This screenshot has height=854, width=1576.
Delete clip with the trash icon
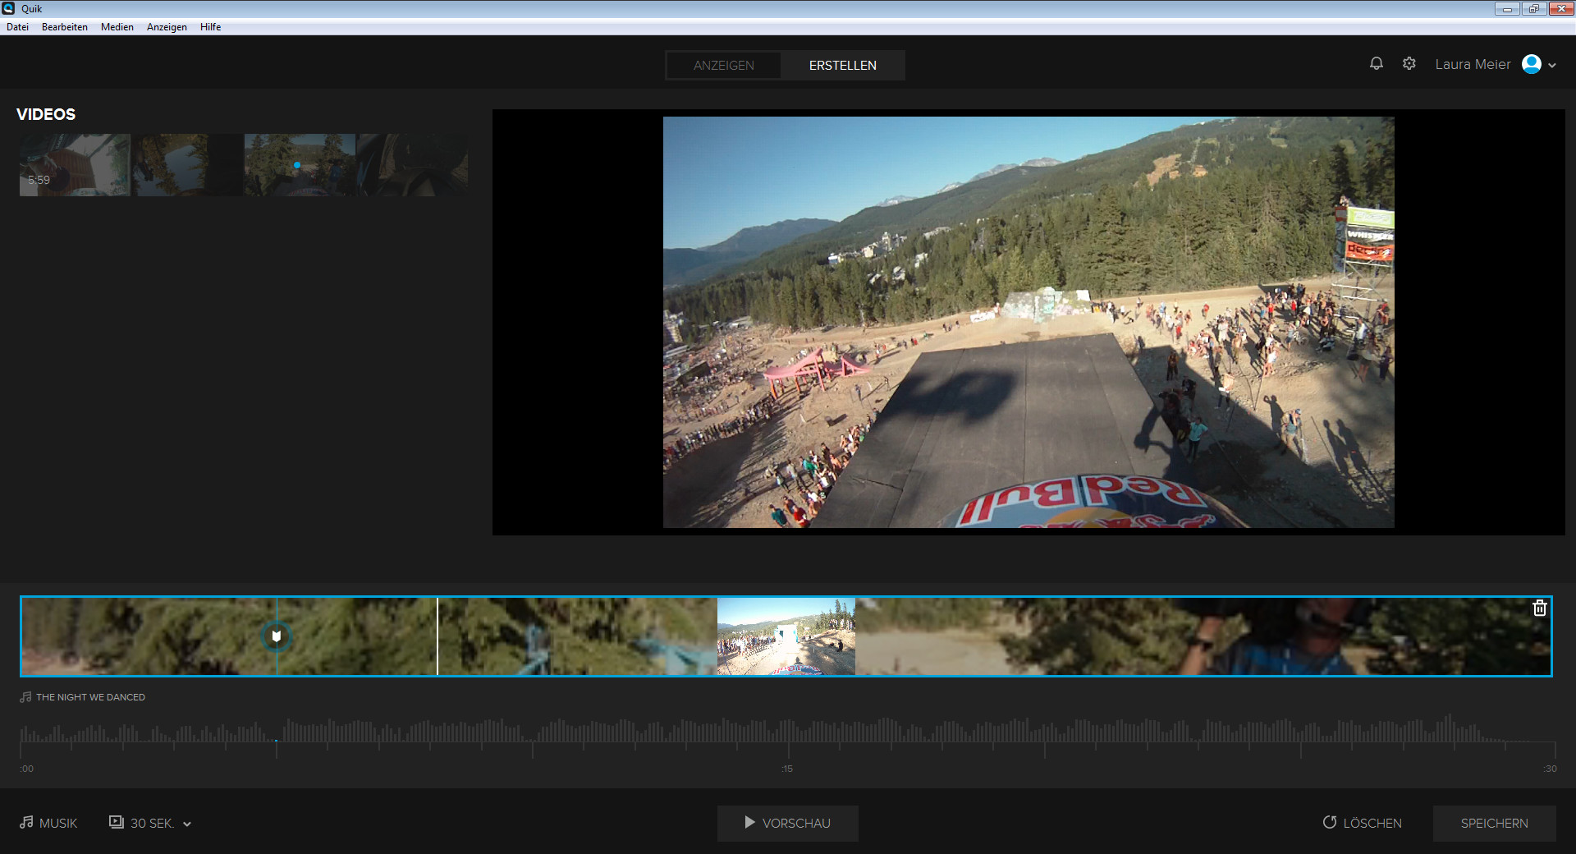[x=1540, y=608]
